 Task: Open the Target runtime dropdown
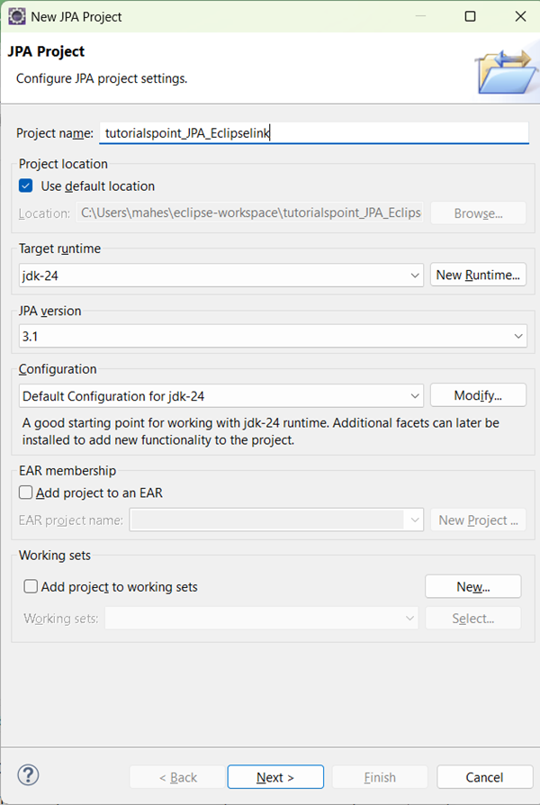[415, 275]
